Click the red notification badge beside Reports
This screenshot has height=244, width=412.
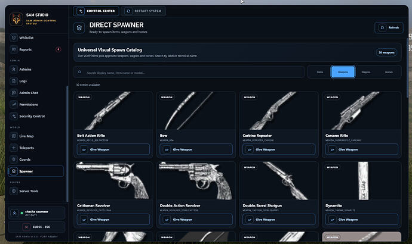click(59, 49)
